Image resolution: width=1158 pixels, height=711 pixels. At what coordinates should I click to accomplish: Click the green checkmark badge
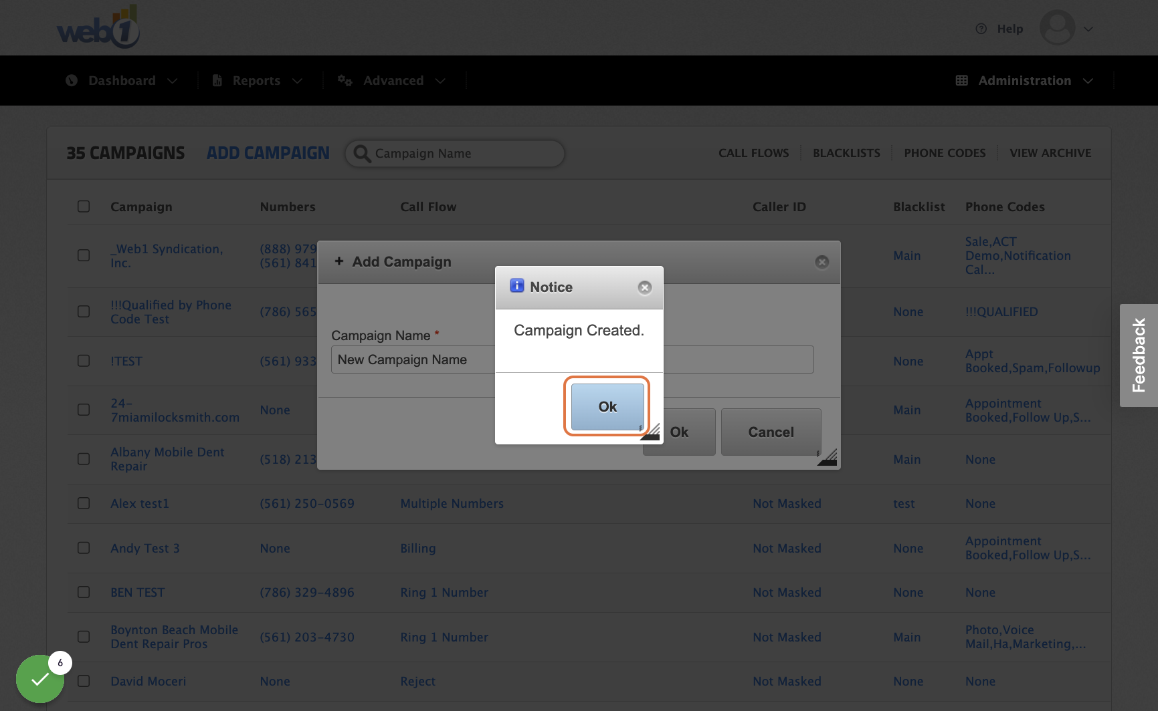coord(40,679)
